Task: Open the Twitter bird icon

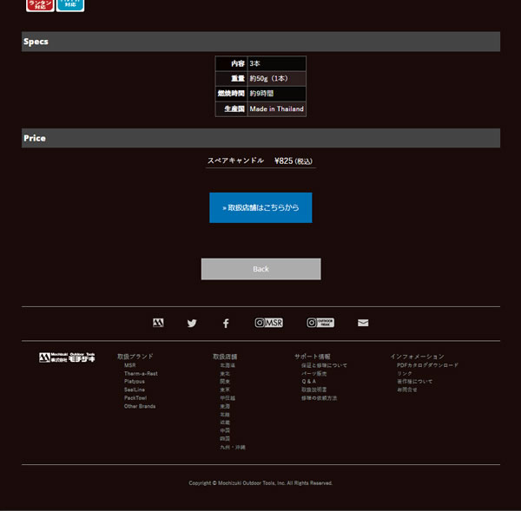Action: (x=192, y=323)
